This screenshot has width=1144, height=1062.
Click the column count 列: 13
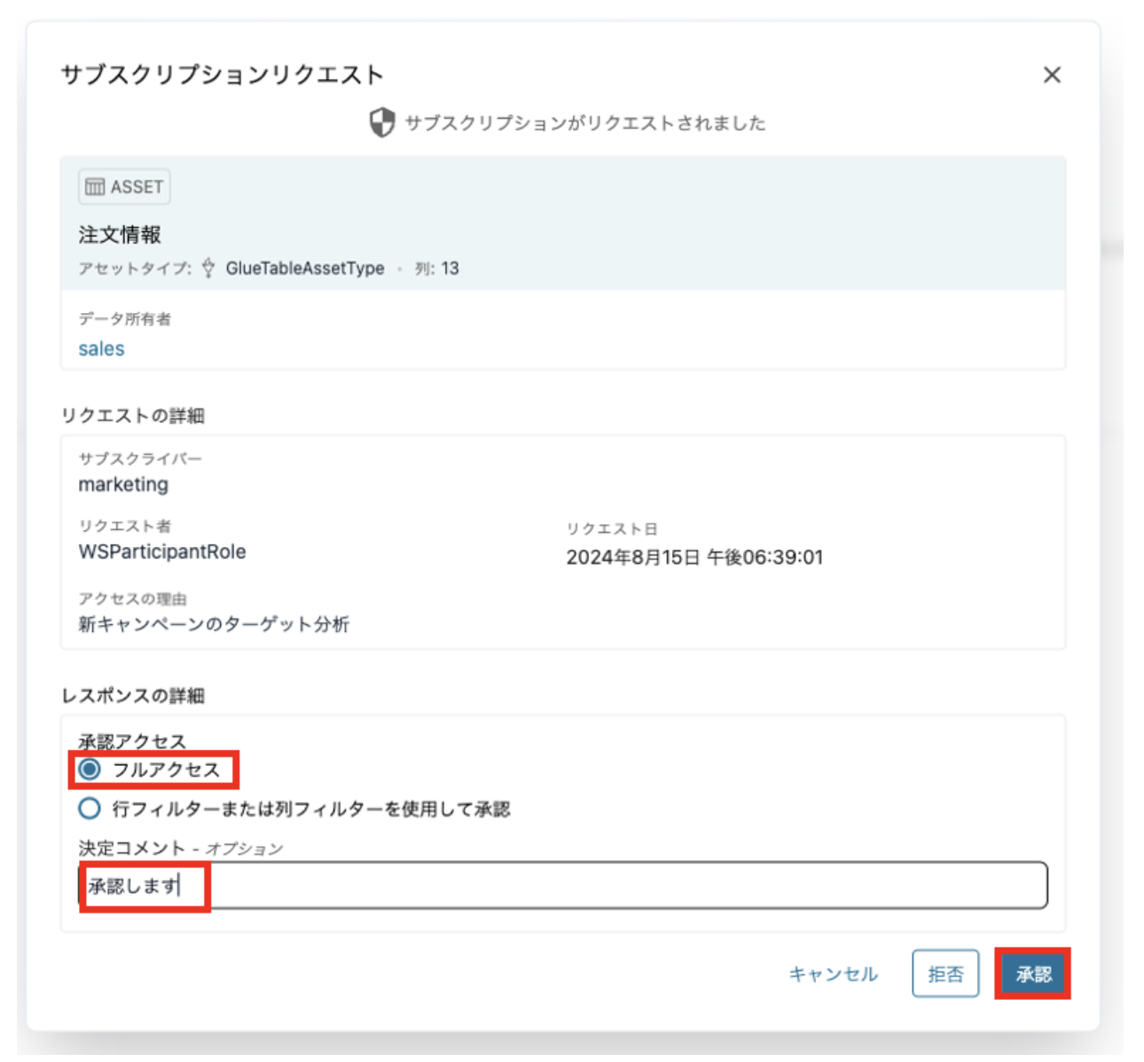(x=437, y=268)
